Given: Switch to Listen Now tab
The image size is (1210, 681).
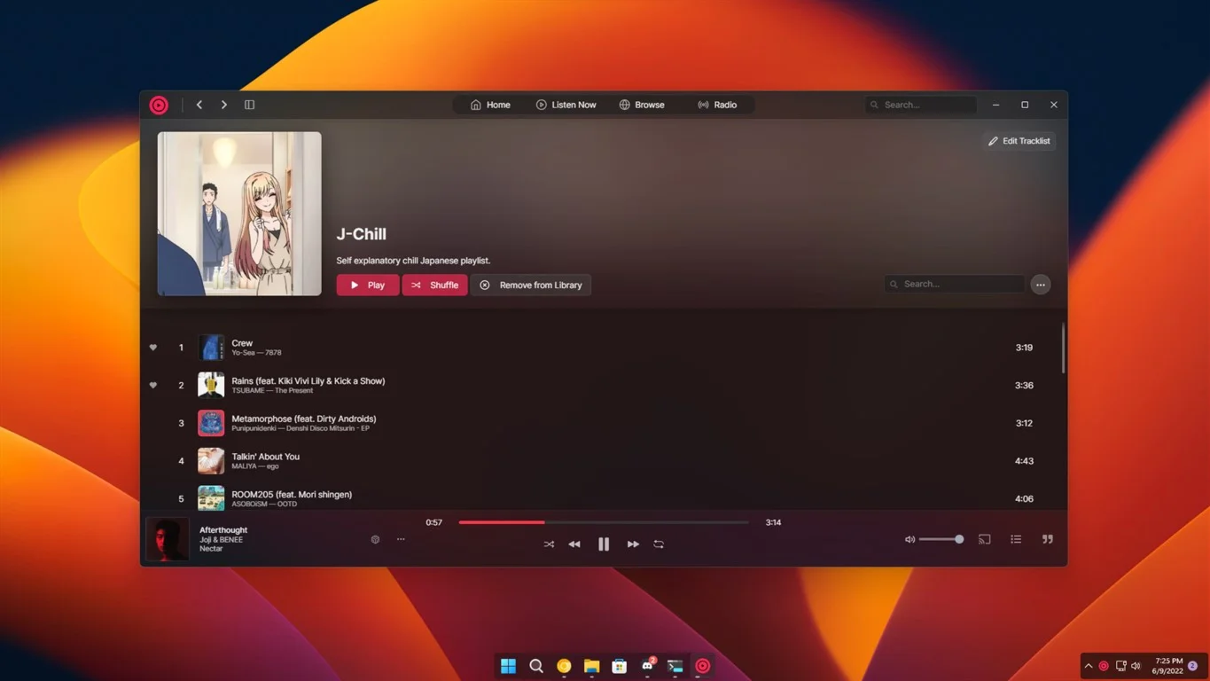Looking at the screenshot, I should click(x=566, y=105).
